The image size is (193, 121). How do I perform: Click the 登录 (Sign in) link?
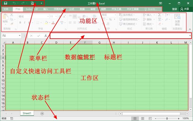(174, 9)
